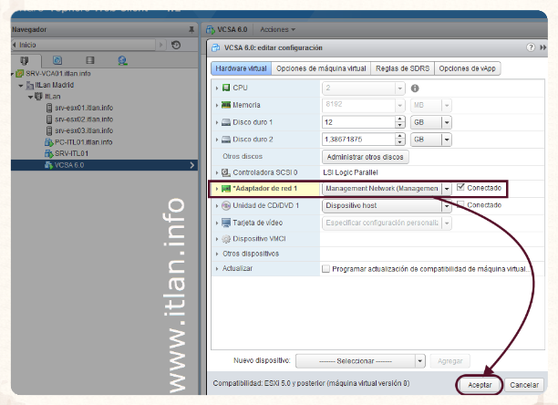Expand the Disco duro 1 settings row

point(216,122)
